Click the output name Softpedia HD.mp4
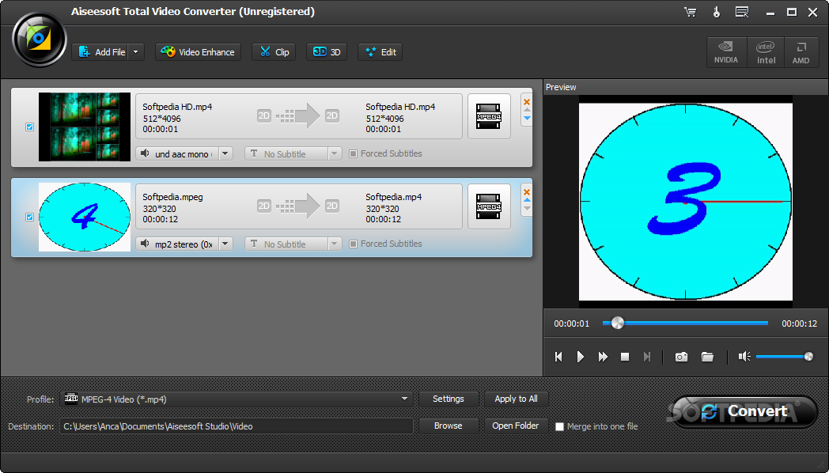The image size is (829, 473). [400, 107]
